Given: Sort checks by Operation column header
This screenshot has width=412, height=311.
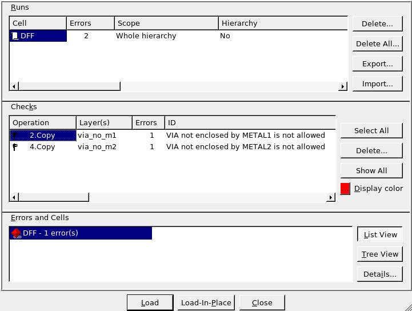Looking at the screenshot, I should pyautogui.click(x=43, y=123).
